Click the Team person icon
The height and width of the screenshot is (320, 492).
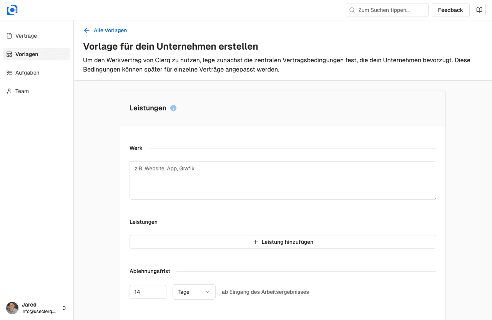click(x=8, y=91)
